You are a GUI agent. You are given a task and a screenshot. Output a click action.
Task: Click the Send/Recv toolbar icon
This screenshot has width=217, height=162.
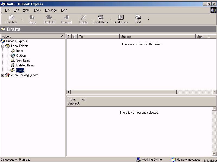pyautogui.click(x=100, y=18)
